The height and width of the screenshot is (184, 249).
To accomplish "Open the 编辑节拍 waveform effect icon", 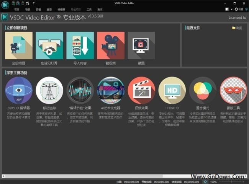I will [80, 90].
